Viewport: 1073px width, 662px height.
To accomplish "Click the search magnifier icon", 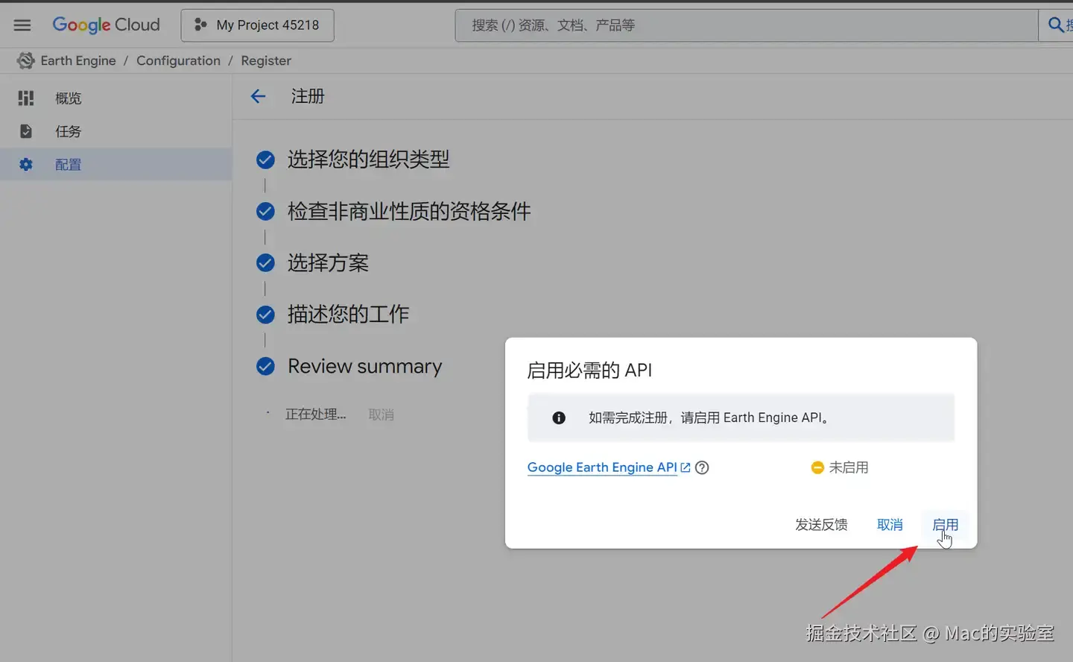I will (x=1056, y=25).
